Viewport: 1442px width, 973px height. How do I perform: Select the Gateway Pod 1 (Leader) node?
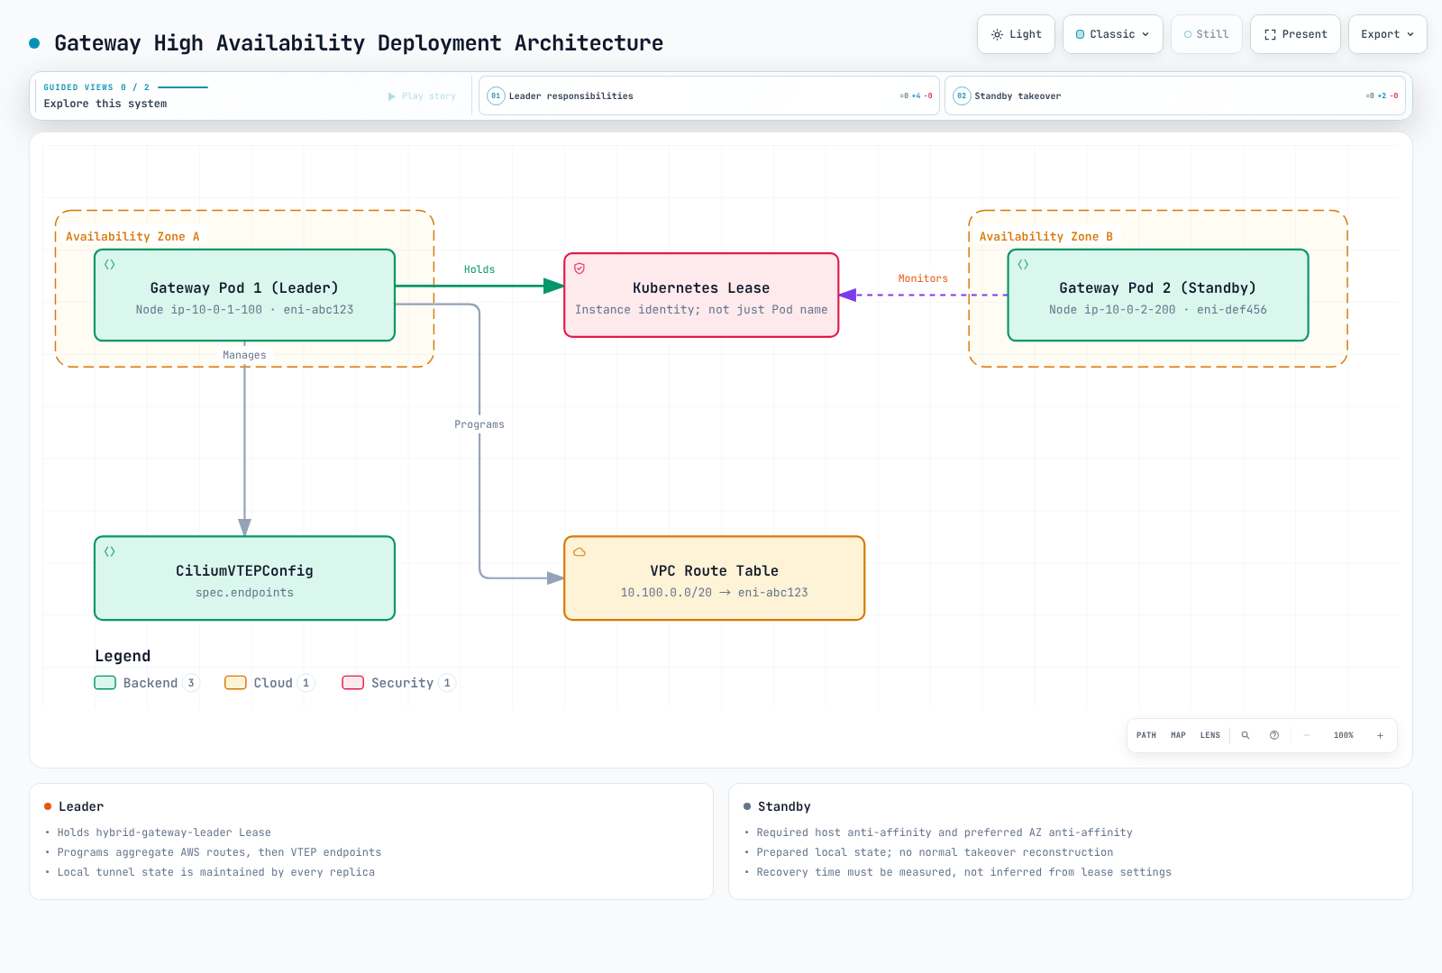coord(244,296)
